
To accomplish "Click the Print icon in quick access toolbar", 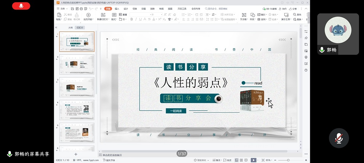I will [80, 8].
